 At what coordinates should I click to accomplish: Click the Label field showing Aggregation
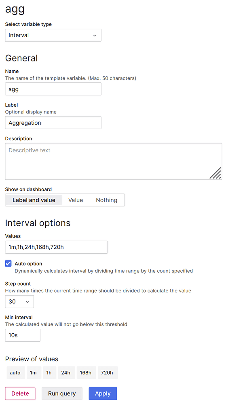pos(53,123)
